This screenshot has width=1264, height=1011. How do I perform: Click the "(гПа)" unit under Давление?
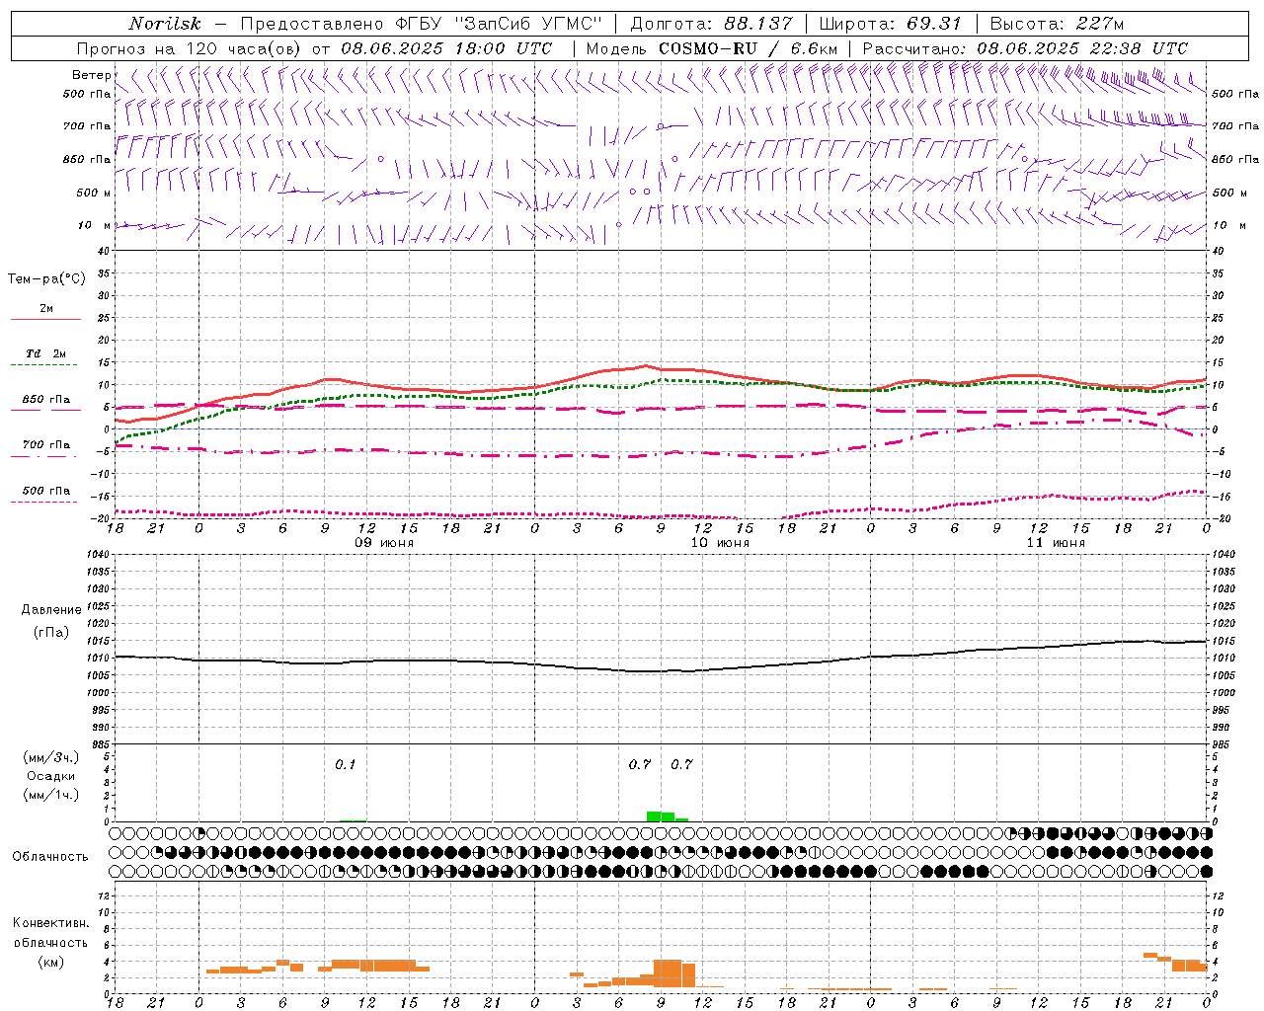pos(50,633)
